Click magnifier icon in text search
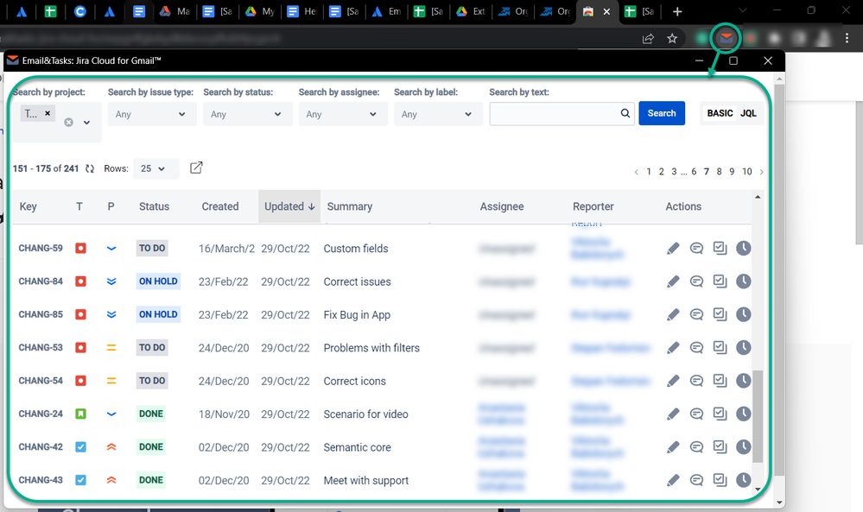 point(625,113)
